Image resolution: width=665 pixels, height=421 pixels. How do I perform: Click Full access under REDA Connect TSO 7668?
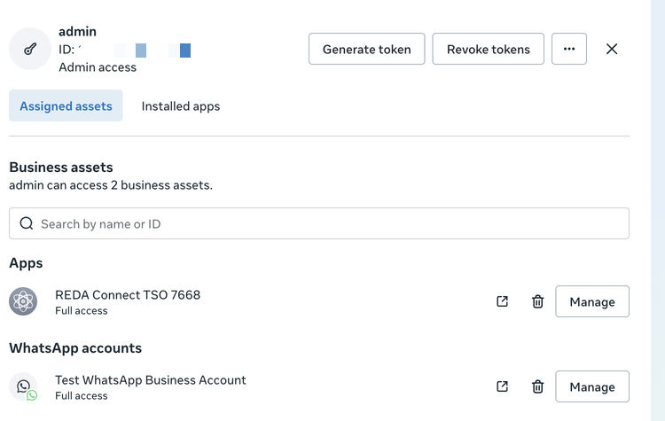82,311
